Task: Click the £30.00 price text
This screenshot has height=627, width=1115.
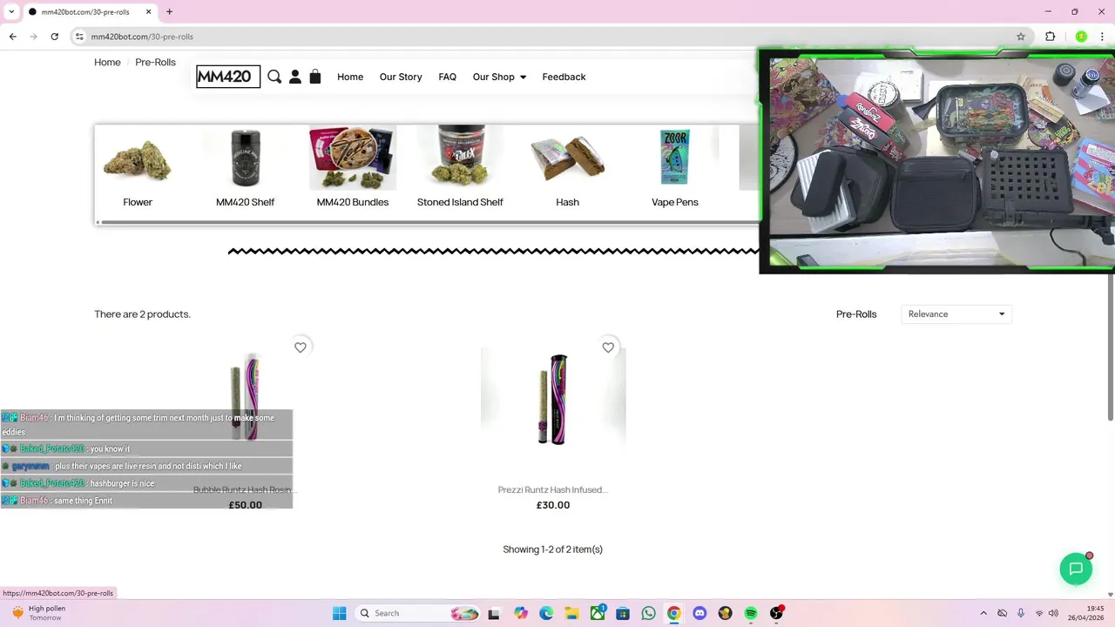Action: 553,505
